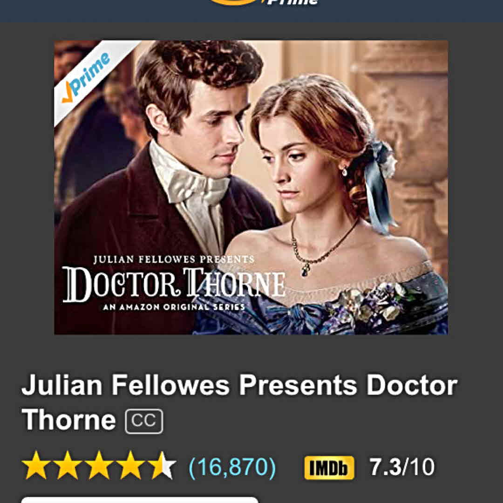Click the yellow IMDb logo badge
The image size is (503, 503).
click(x=329, y=468)
